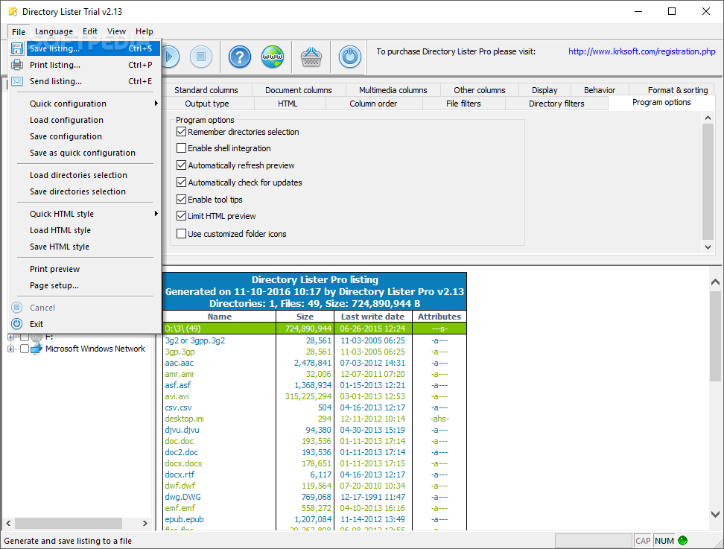Expand the F: drive tree node
The image size is (724, 549).
[10, 337]
